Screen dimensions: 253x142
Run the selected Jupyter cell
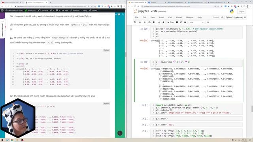coord(170,22)
